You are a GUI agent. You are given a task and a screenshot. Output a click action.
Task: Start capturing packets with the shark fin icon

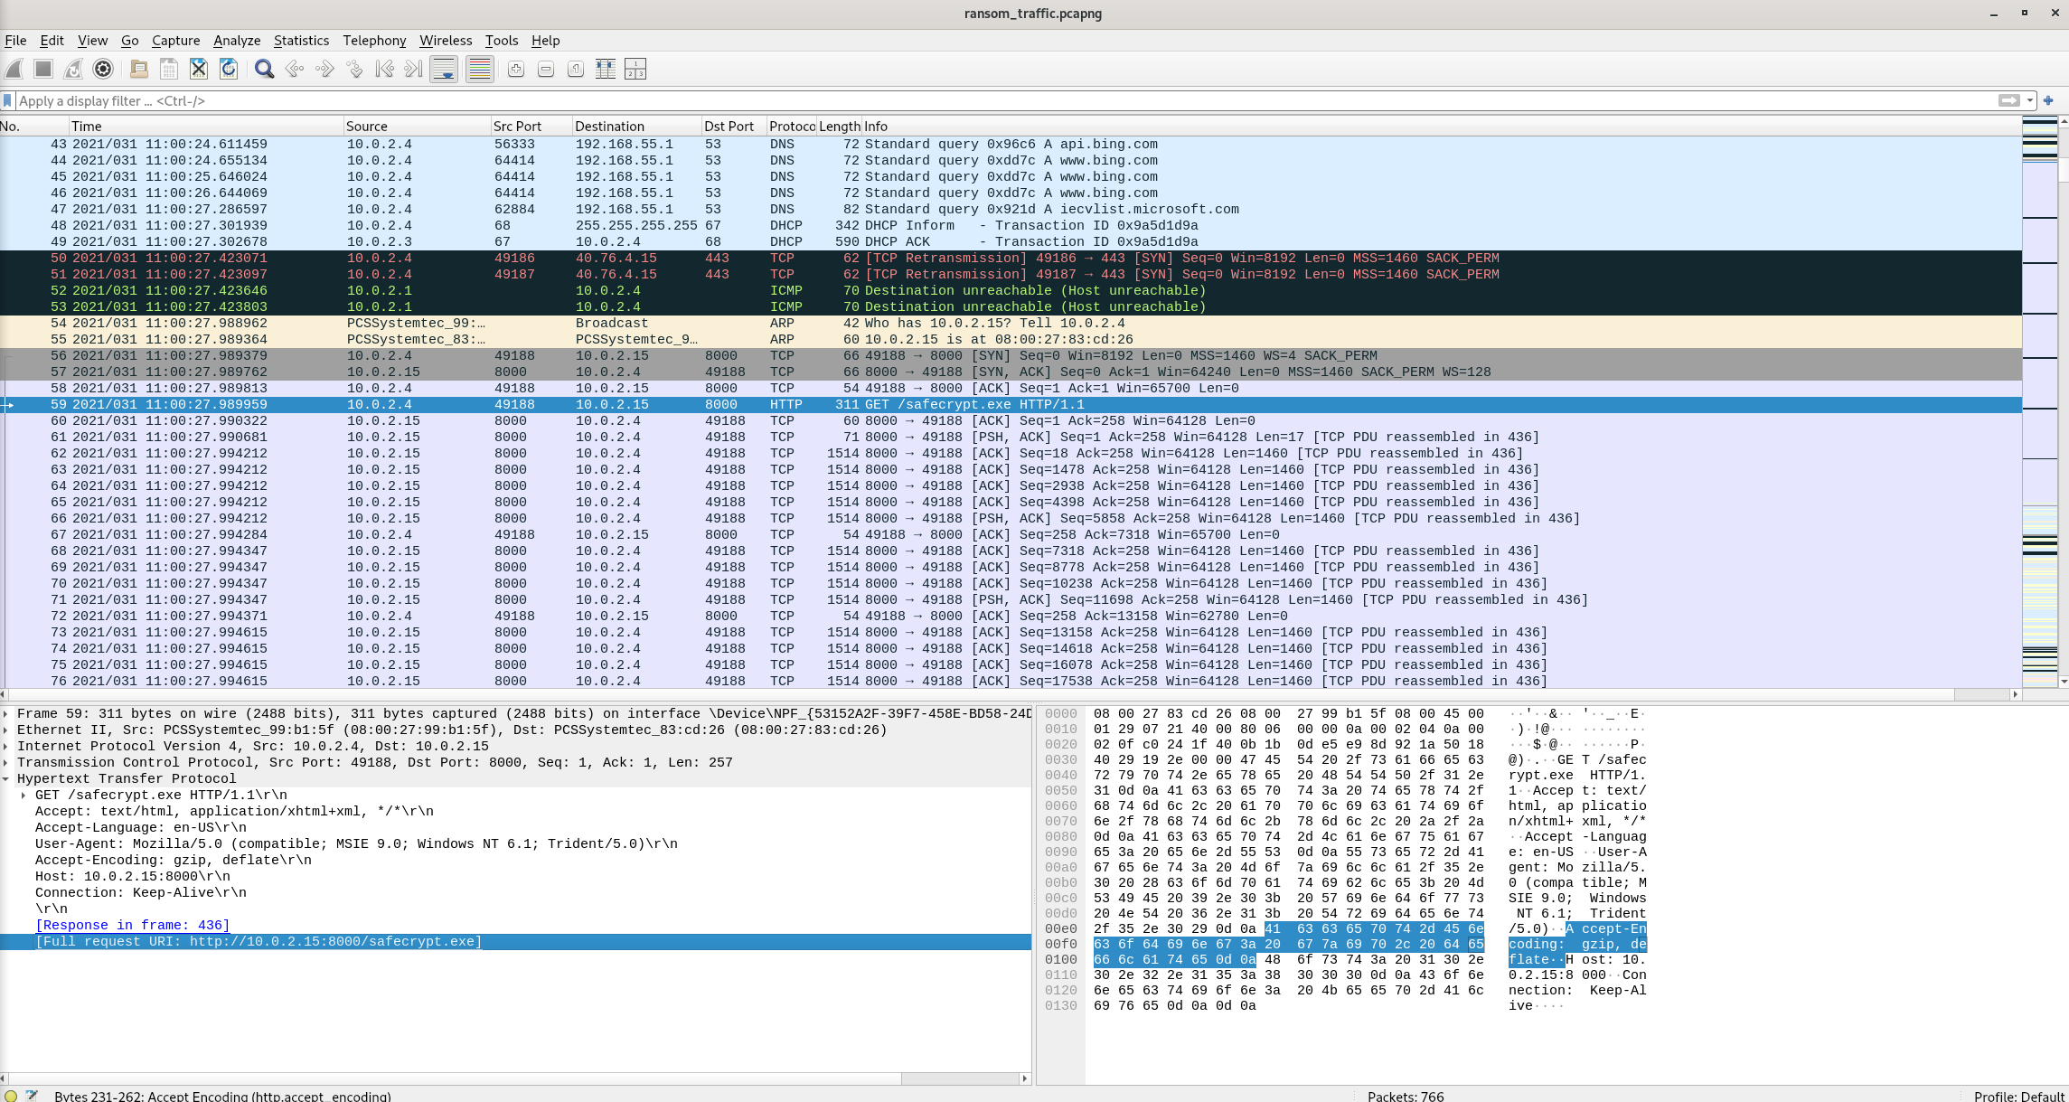coord(14,69)
